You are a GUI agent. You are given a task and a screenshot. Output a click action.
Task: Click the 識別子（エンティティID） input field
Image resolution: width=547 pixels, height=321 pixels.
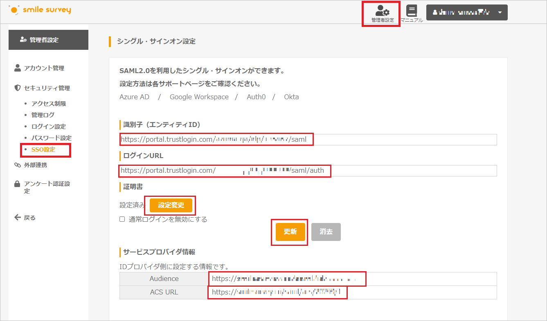(x=308, y=139)
